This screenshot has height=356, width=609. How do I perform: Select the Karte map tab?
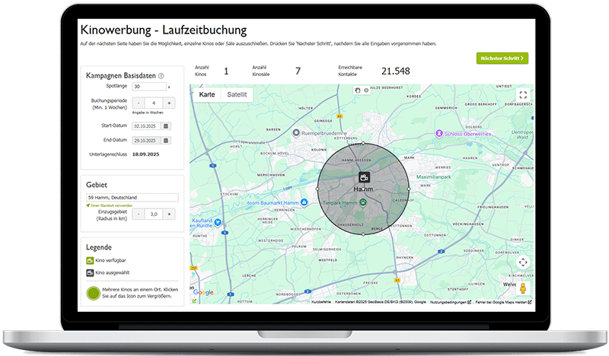[x=206, y=95]
